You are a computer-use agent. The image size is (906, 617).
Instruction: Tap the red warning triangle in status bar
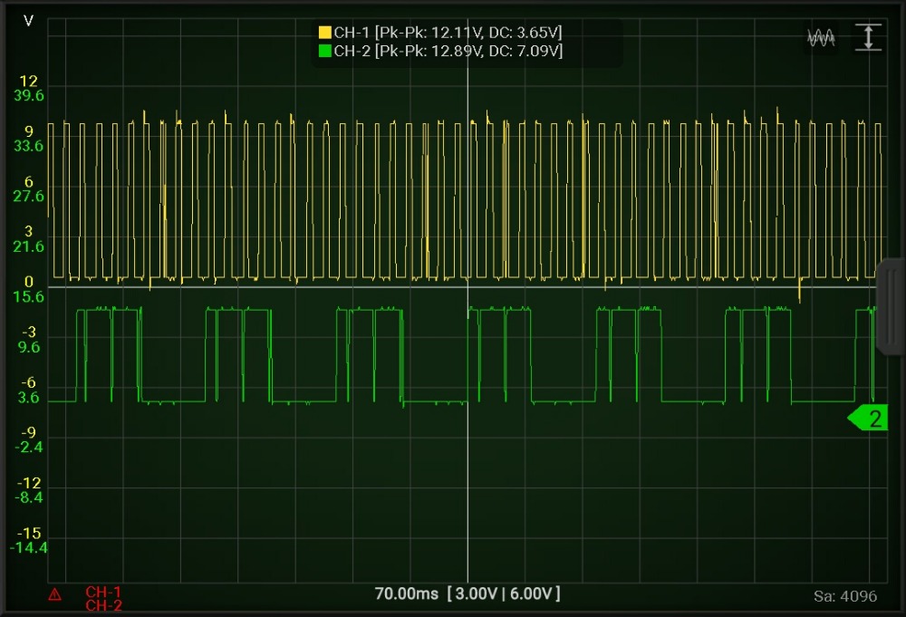[x=56, y=592]
